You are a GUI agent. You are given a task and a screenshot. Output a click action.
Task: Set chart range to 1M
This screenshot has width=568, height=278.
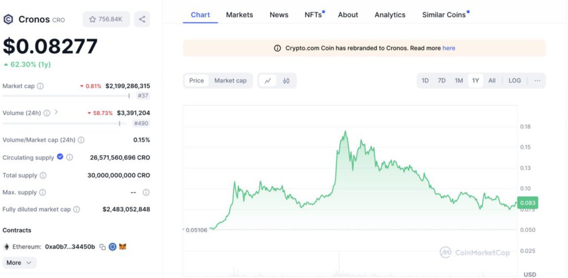click(459, 81)
